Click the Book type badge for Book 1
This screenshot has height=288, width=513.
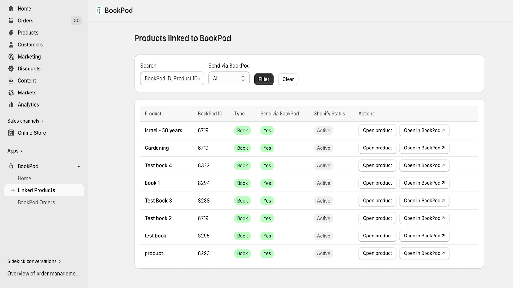(x=242, y=183)
